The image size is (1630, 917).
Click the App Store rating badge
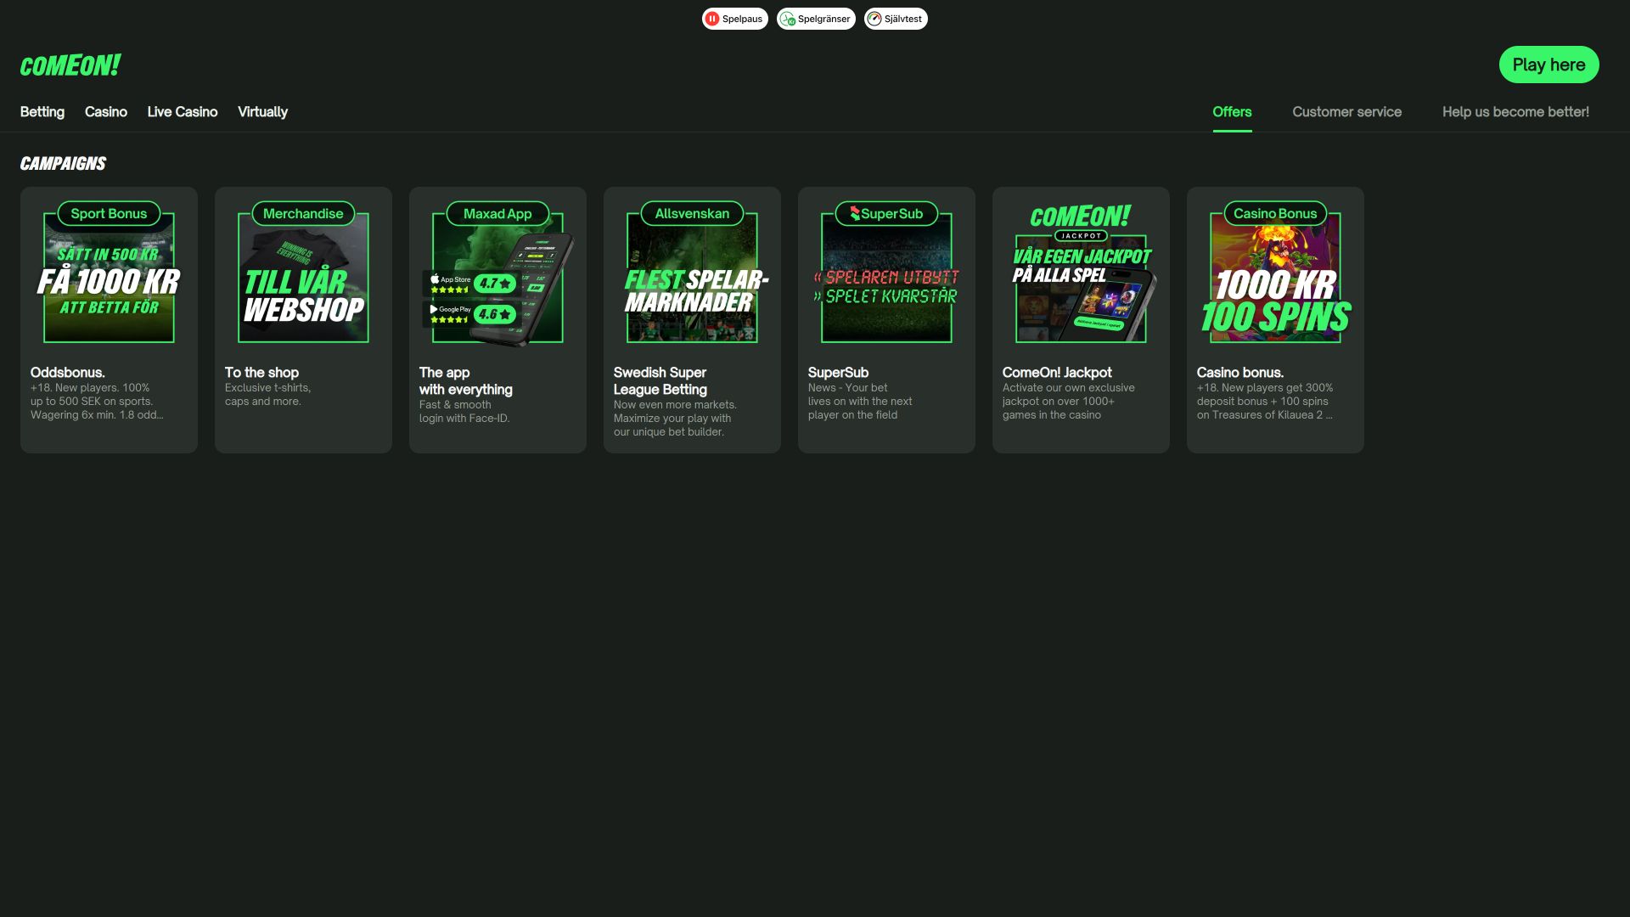(x=469, y=284)
